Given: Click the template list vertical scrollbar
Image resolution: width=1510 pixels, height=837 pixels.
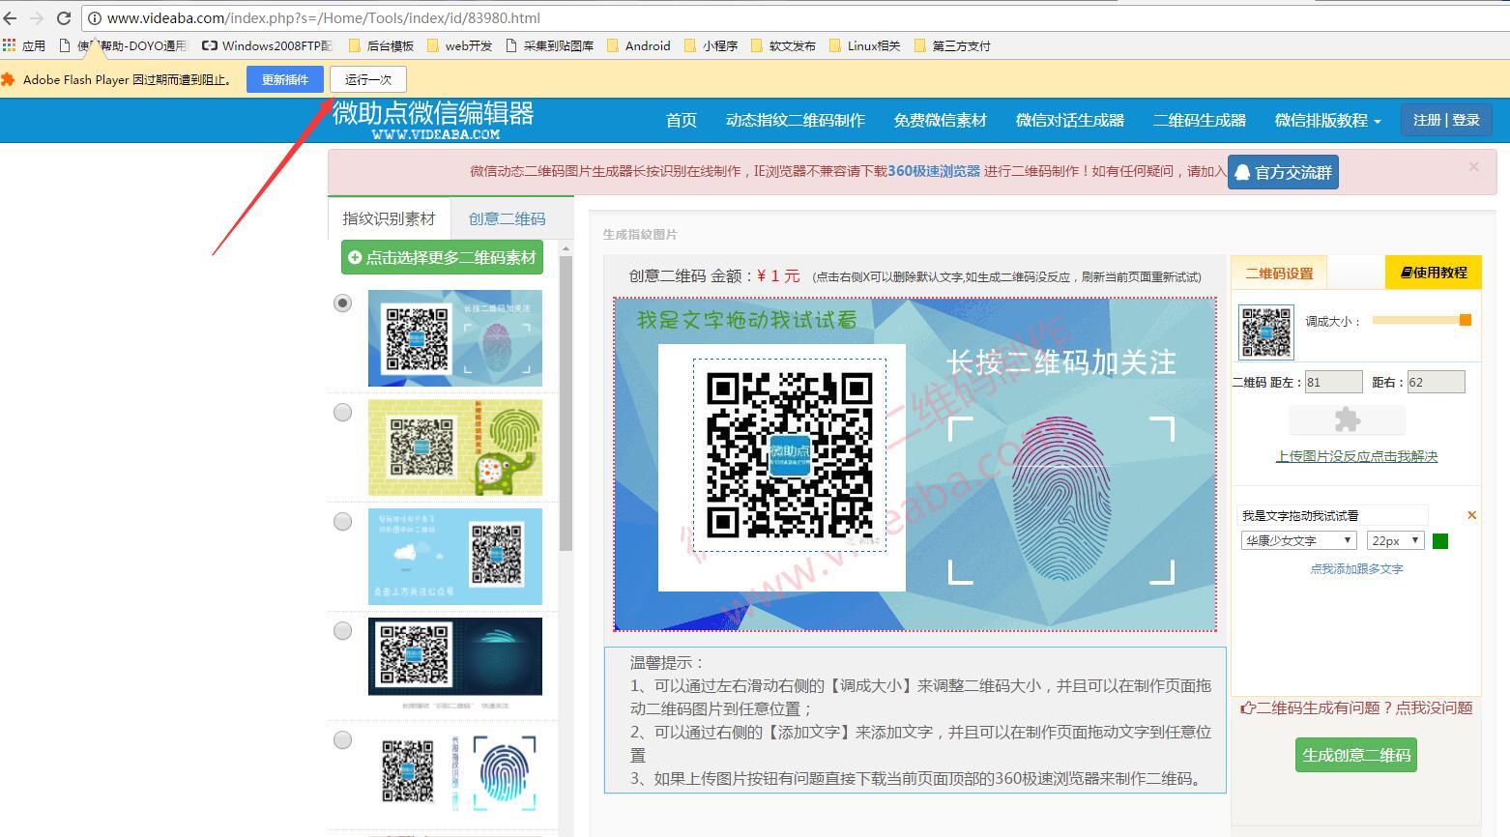Looking at the screenshot, I should coord(566,404).
